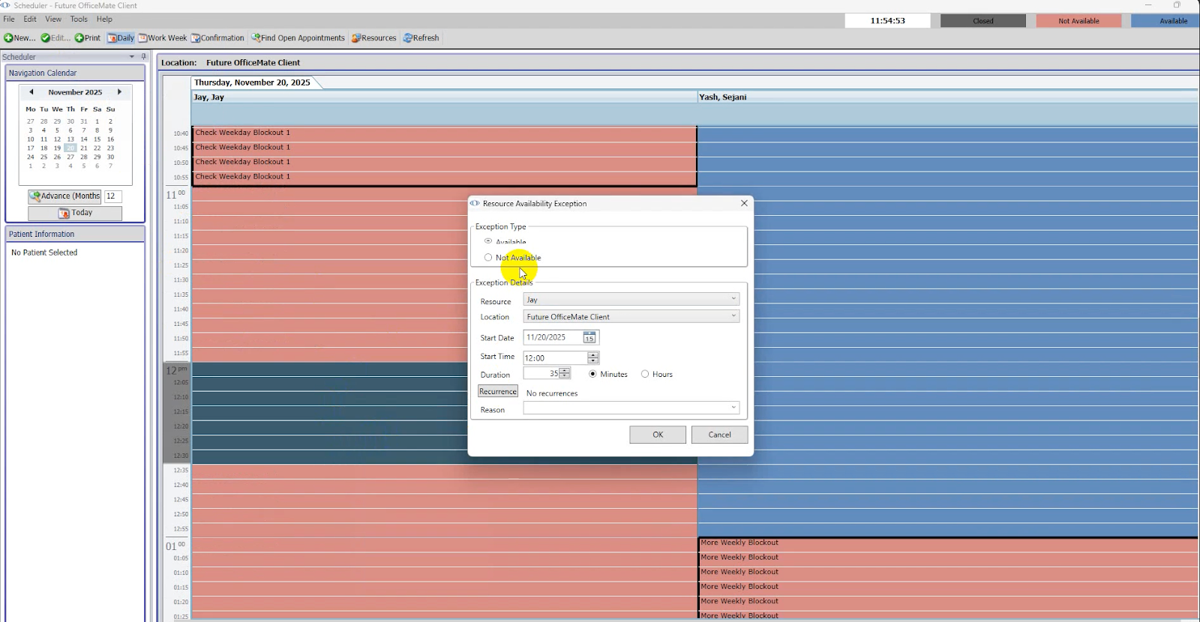Open the File menu
This screenshot has width=1200, height=622.
[9, 19]
